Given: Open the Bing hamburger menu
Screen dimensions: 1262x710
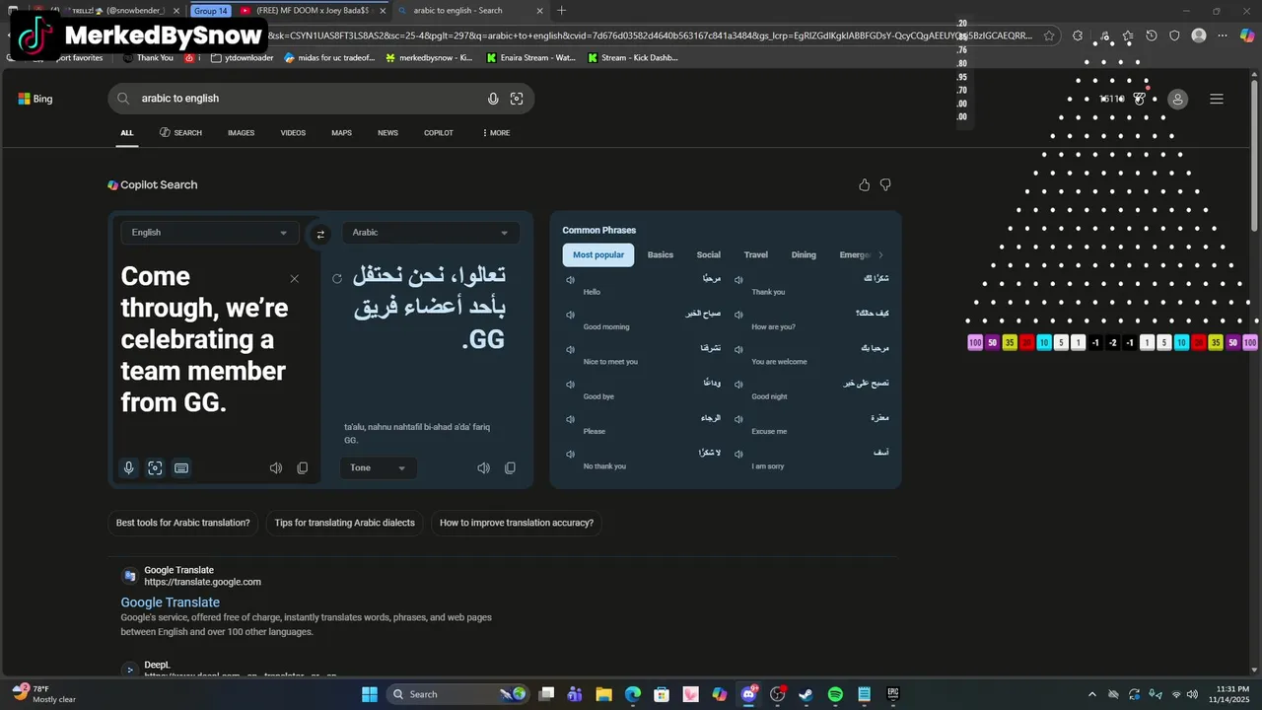Looking at the screenshot, I should coord(1217,99).
